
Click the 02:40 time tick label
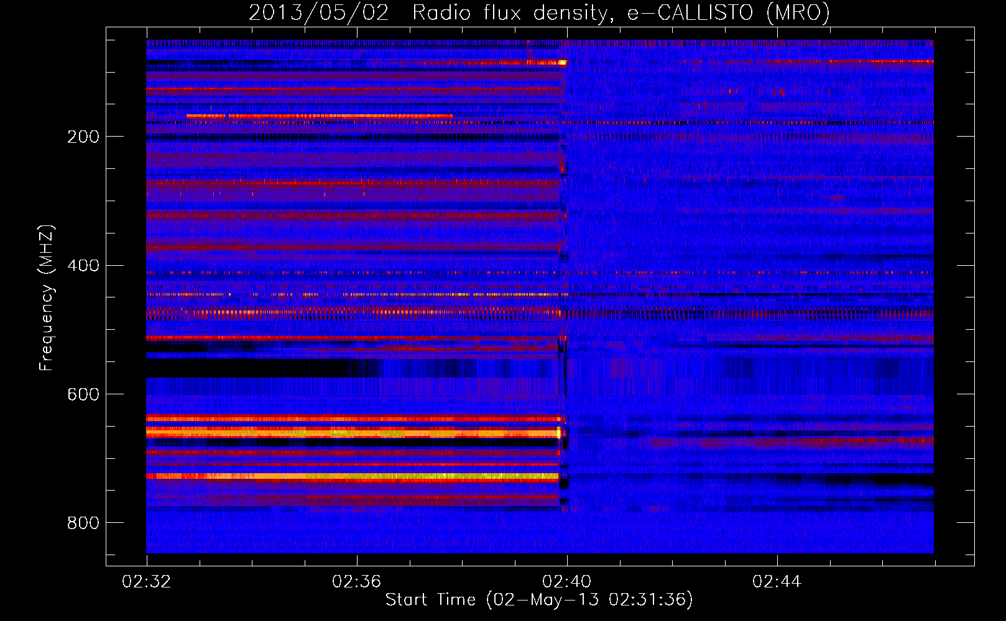pos(567,582)
